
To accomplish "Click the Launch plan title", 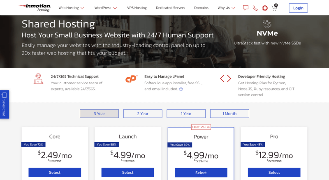I will [127, 136].
